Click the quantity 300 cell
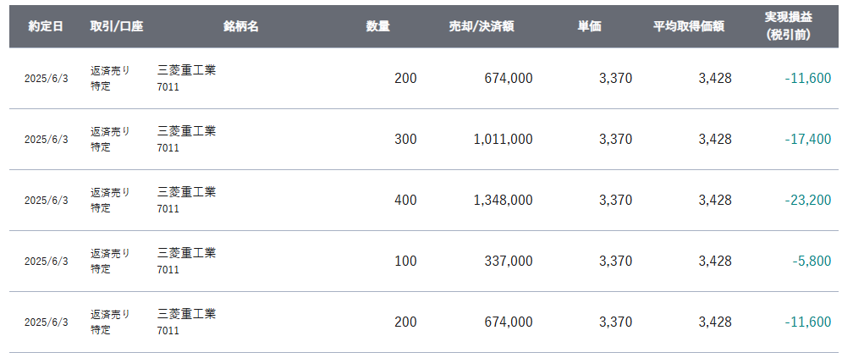853x358 pixels. click(x=406, y=140)
